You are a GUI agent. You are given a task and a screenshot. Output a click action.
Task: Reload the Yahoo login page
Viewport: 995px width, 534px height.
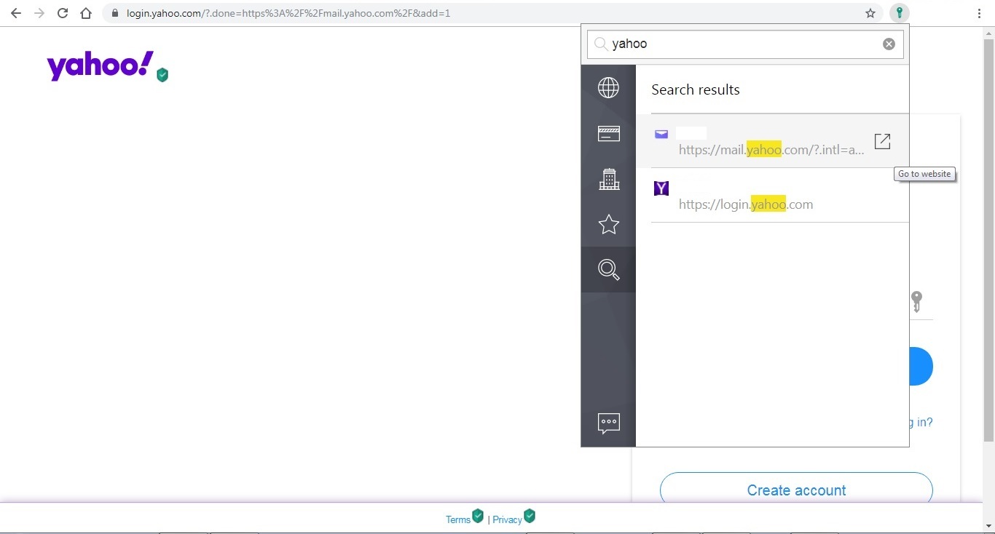click(63, 13)
